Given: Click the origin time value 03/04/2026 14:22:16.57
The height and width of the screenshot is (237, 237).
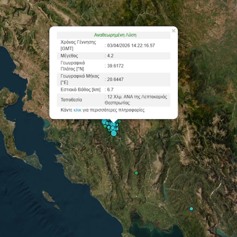Looking at the screenshot, I should tap(131, 45).
